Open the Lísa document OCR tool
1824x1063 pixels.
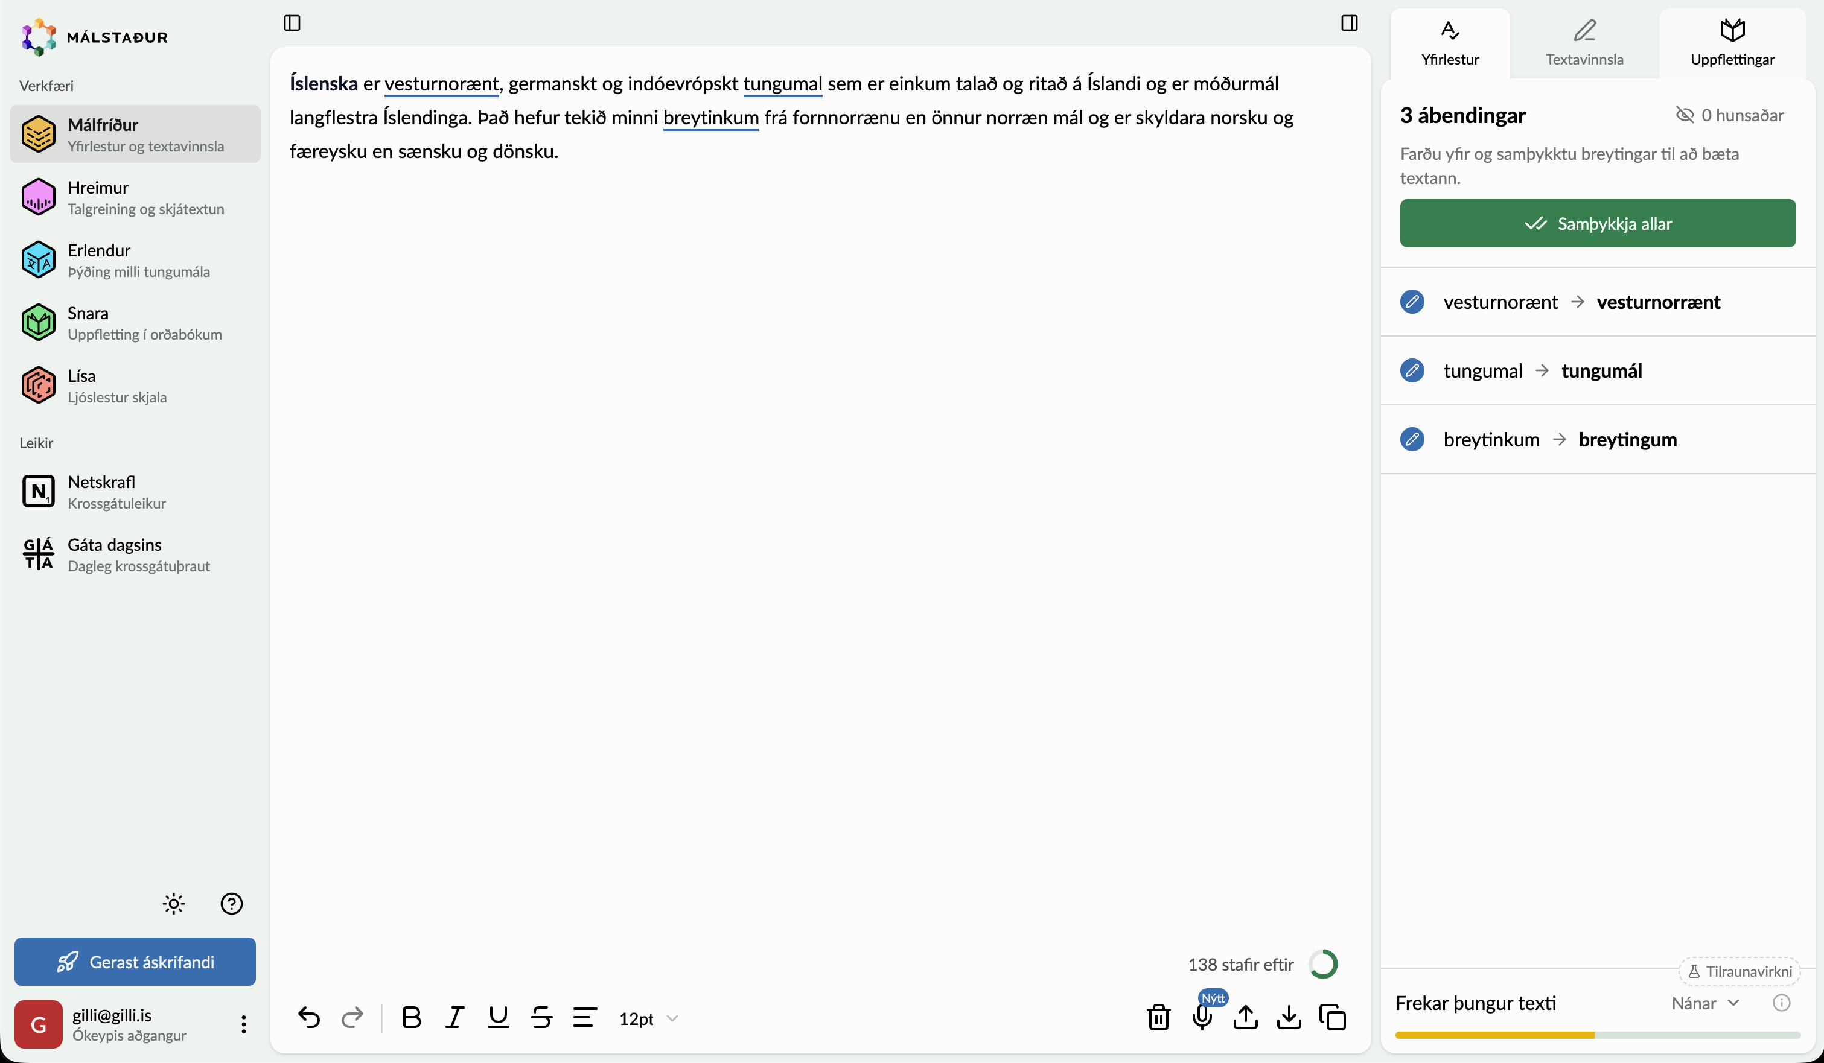click(x=135, y=386)
